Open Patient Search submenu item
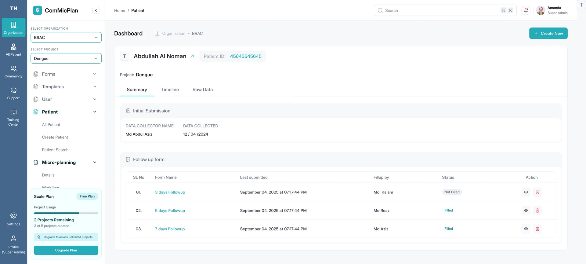Screen dimensions: 586x264 [x=55, y=150]
